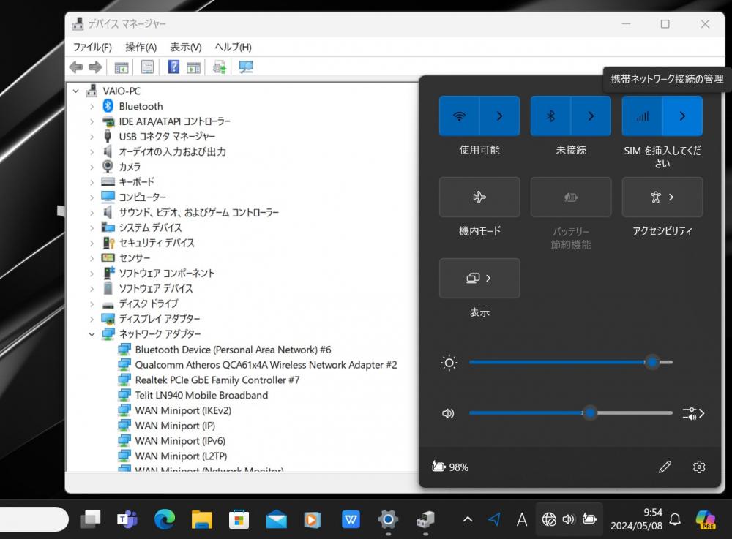The width and height of the screenshot is (732, 539).
Task: Collapse the ネットワーク アダプター tree node
Action: pyautogui.click(x=91, y=334)
